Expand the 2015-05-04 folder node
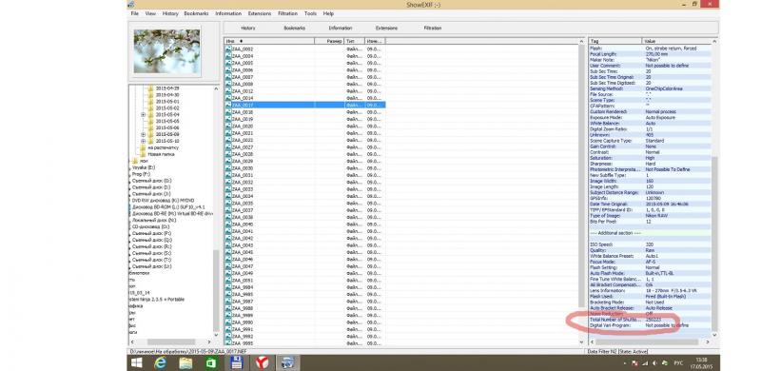761x371 pixels. [x=144, y=114]
